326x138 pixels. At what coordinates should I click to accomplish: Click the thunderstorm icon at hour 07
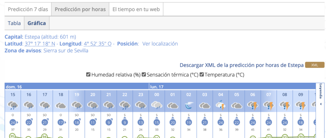tap(269, 105)
